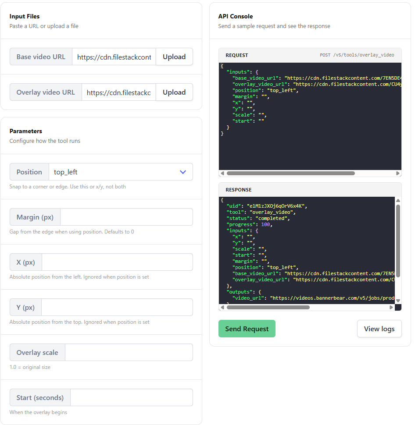Viewport: 415px width, 425px height.
Task: Click the response horizontal right scroll arrow
Action: [391, 308]
